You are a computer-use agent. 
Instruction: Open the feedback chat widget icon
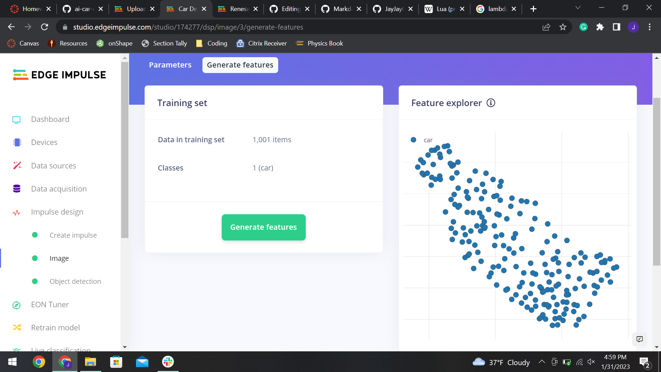pyautogui.click(x=640, y=339)
